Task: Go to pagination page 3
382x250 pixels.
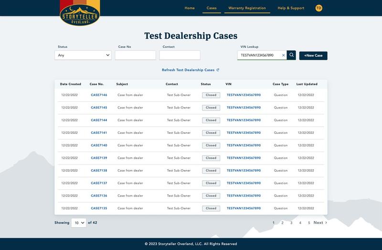Action: (x=291, y=223)
